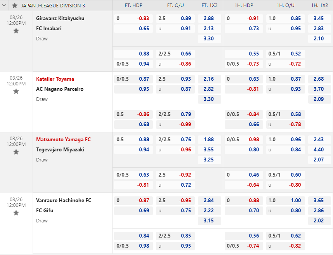Select first-half handicap -0.98 for Matsumoto Yamaga

244,139
